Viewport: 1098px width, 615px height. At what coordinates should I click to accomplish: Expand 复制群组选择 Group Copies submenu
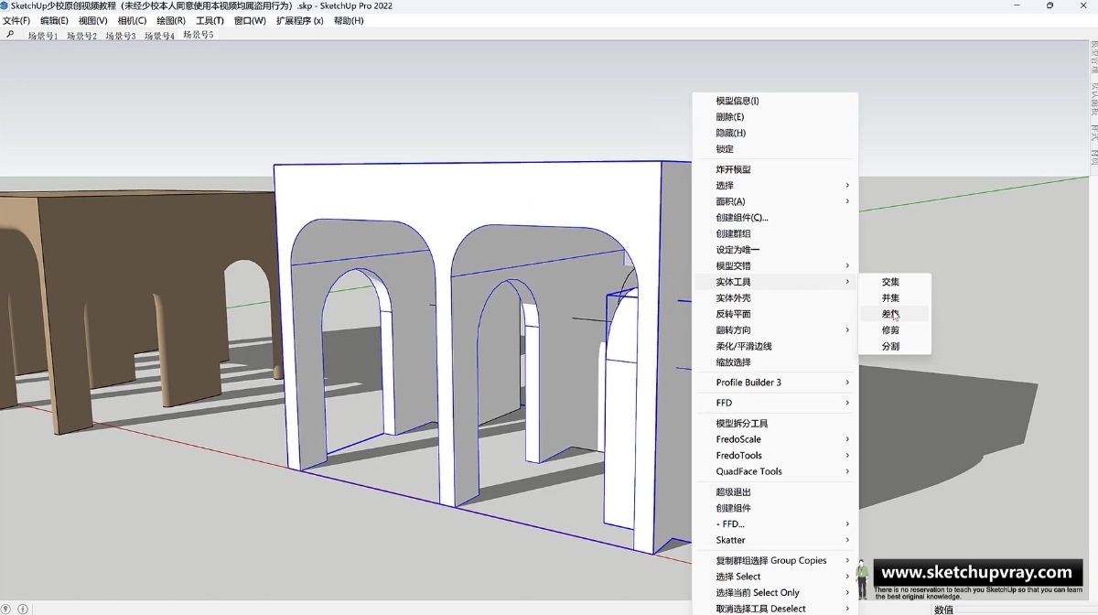775,561
